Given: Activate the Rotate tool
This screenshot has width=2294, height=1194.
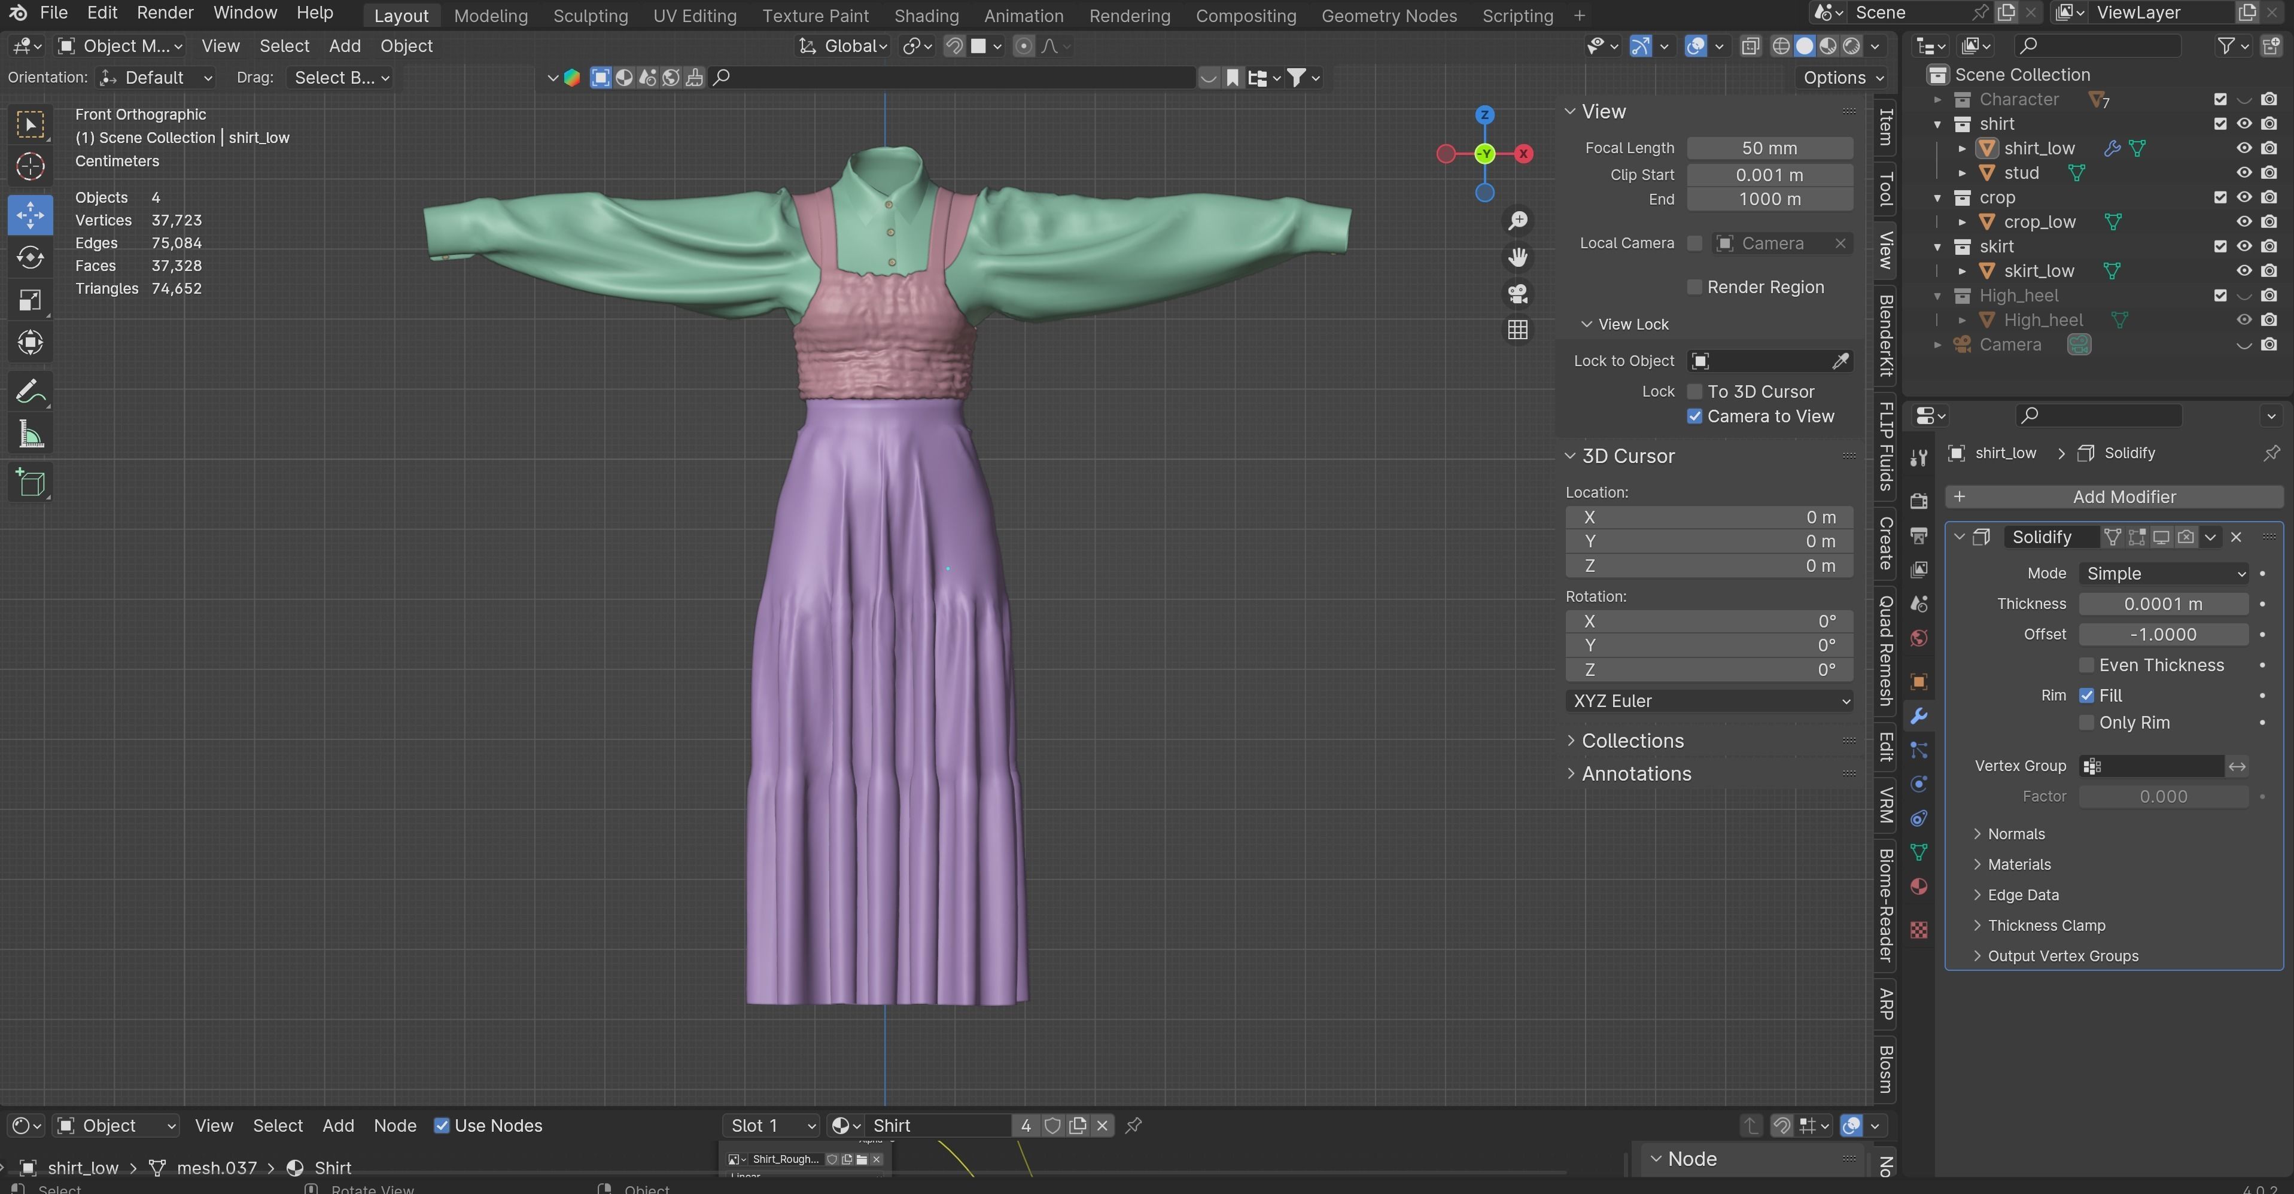Looking at the screenshot, I should click(x=31, y=257).
